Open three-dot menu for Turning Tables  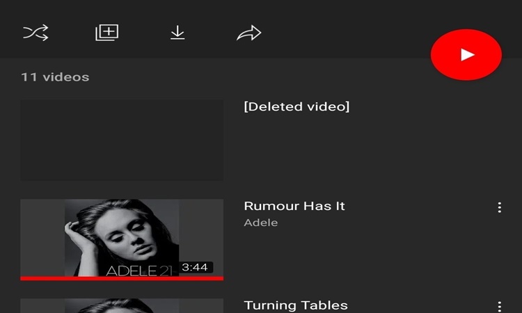(499, 306)
